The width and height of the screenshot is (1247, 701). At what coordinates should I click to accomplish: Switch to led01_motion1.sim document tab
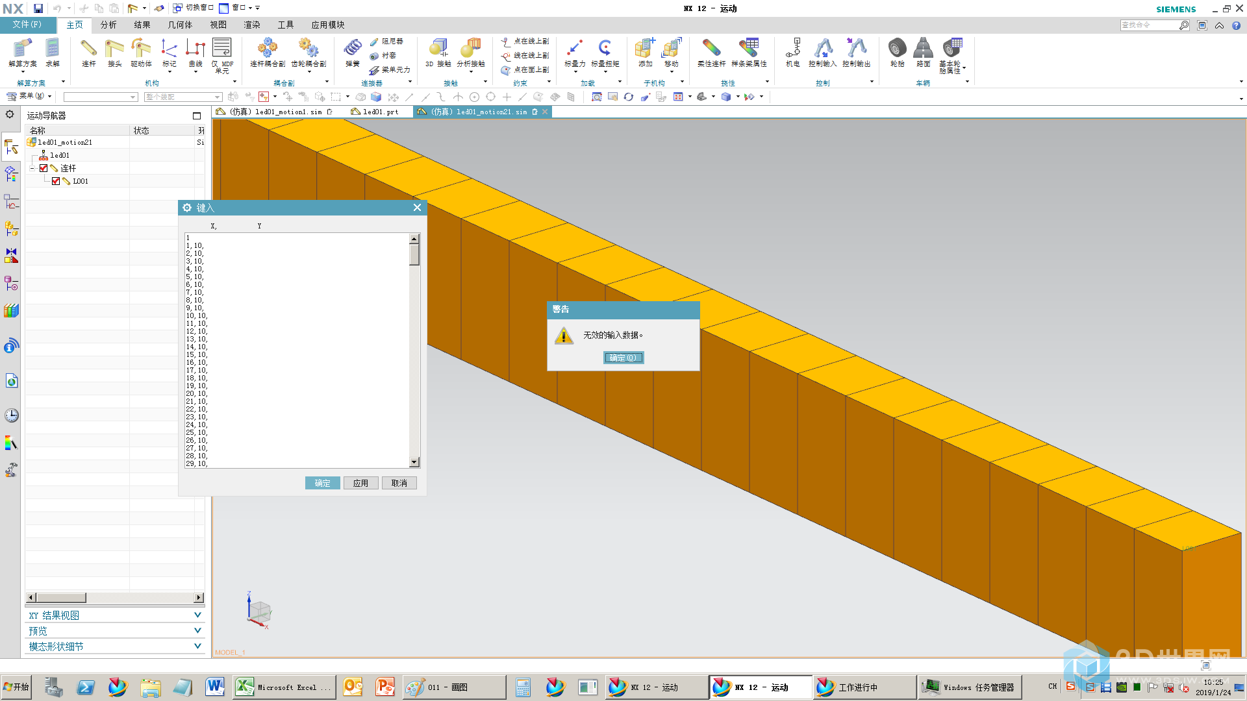pyautogui.click(x=276, y=112)
